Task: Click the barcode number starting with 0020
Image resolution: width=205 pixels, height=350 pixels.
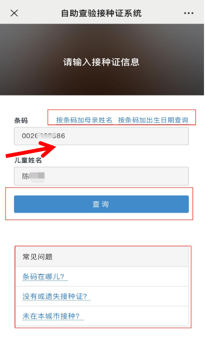Action: coord(44,136)
